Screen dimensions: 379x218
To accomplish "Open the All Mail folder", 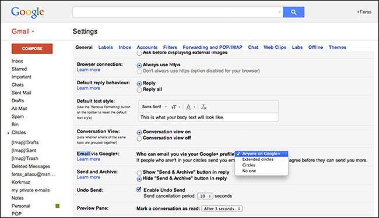I will (x=19, y=109).
